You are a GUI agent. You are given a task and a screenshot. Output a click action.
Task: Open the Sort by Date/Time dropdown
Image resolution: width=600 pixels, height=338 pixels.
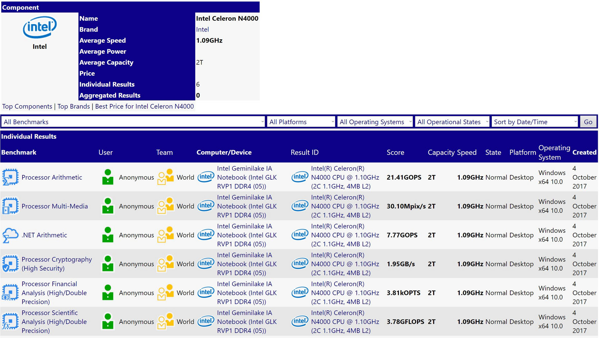535,122
